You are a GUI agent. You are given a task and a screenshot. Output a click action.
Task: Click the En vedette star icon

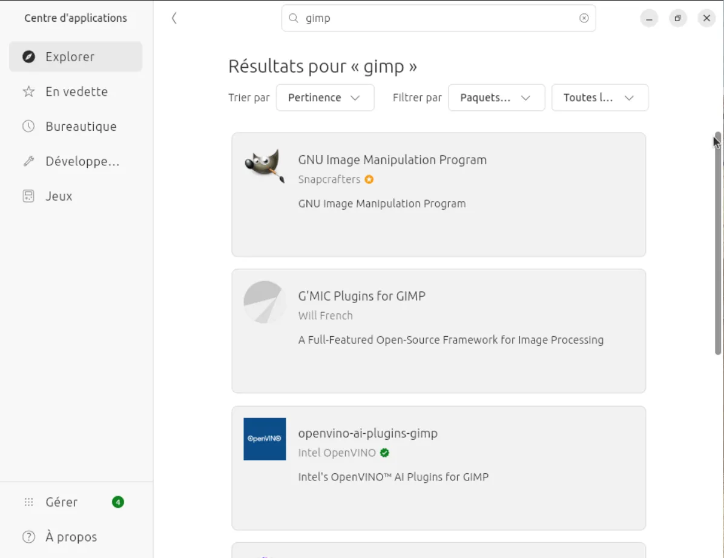tap(28, 91)
